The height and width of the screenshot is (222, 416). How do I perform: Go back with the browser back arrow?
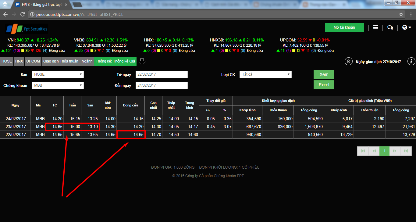(5, 14)
